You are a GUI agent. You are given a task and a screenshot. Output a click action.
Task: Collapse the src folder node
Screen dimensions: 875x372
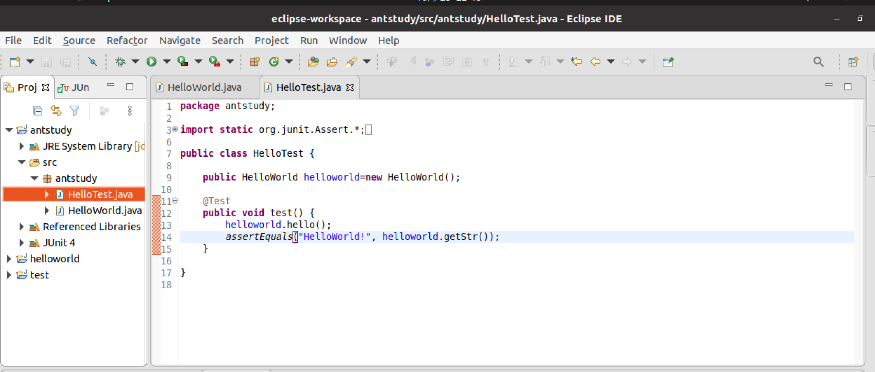(x=22, y=162)
